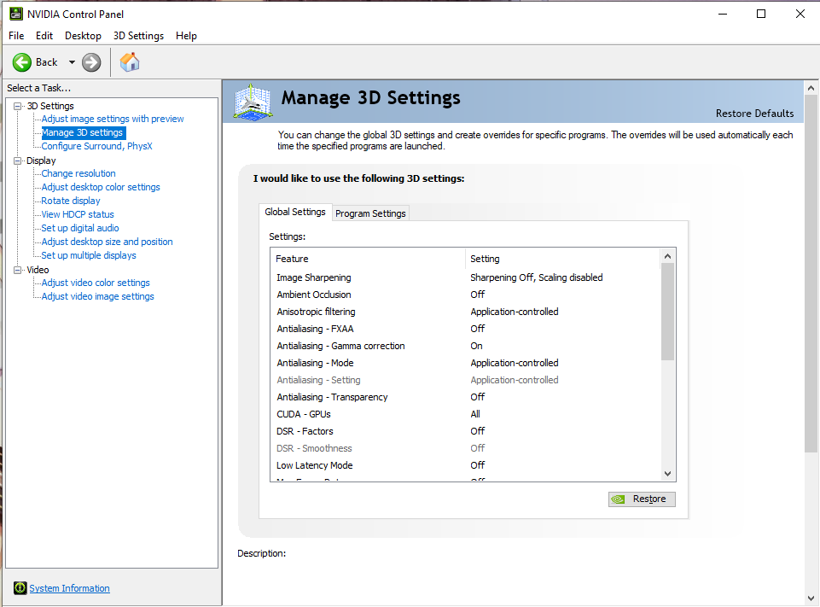The image size is (820, 607).
Task: Open Change resolution task
Action: pyautogui.click(x=79, y=173)
